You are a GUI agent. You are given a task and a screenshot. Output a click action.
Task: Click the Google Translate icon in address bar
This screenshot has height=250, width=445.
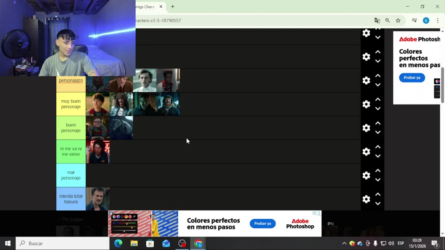click(x=377, y=20)
